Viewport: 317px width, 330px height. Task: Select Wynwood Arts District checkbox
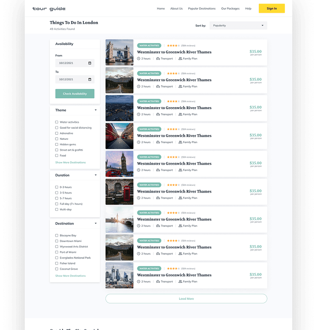click(57, 247)
